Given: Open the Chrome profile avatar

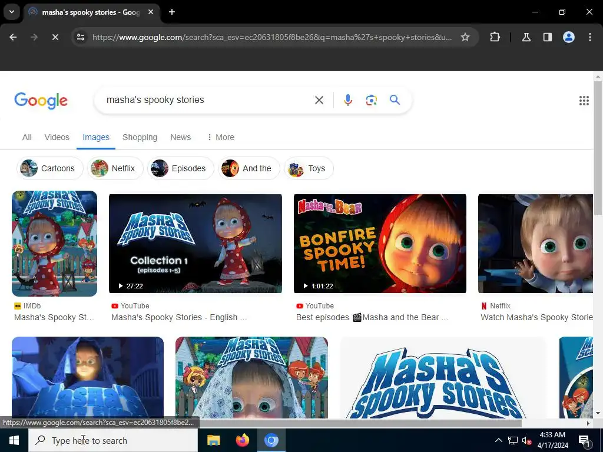Looking at the screenshot, I should pyautogui.click(x=569, y=37).
